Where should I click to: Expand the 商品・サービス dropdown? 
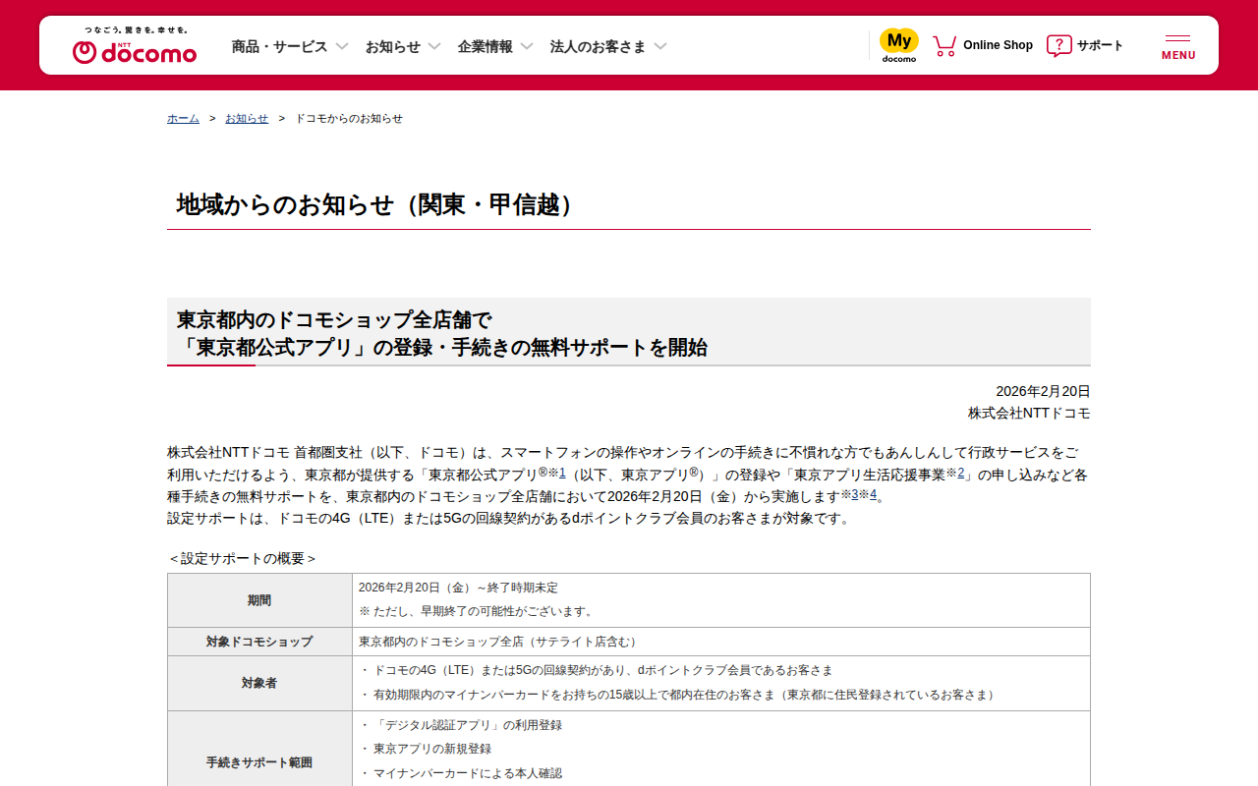click(x=290, y=46)
